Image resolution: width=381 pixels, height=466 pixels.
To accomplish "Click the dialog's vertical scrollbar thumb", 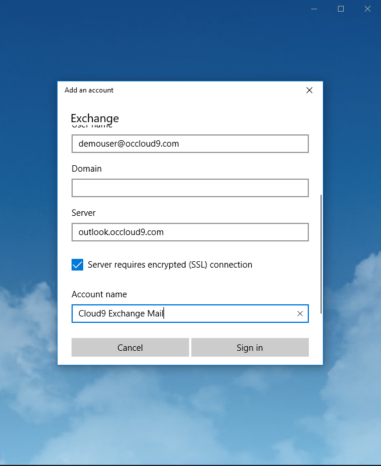I will 321,254.
